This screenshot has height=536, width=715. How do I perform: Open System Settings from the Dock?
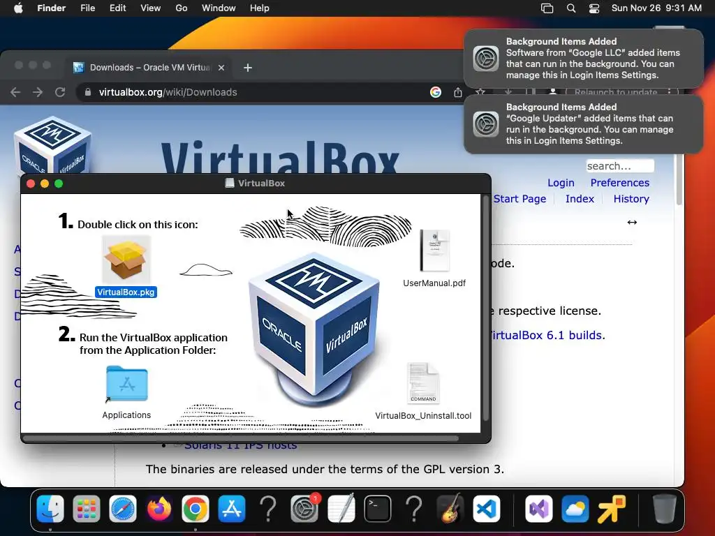coord(304,509)
